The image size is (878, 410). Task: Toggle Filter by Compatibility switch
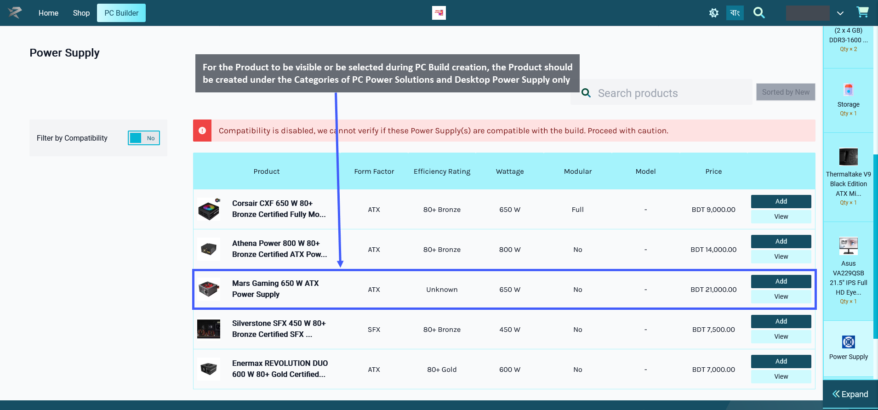pos(144,138)
